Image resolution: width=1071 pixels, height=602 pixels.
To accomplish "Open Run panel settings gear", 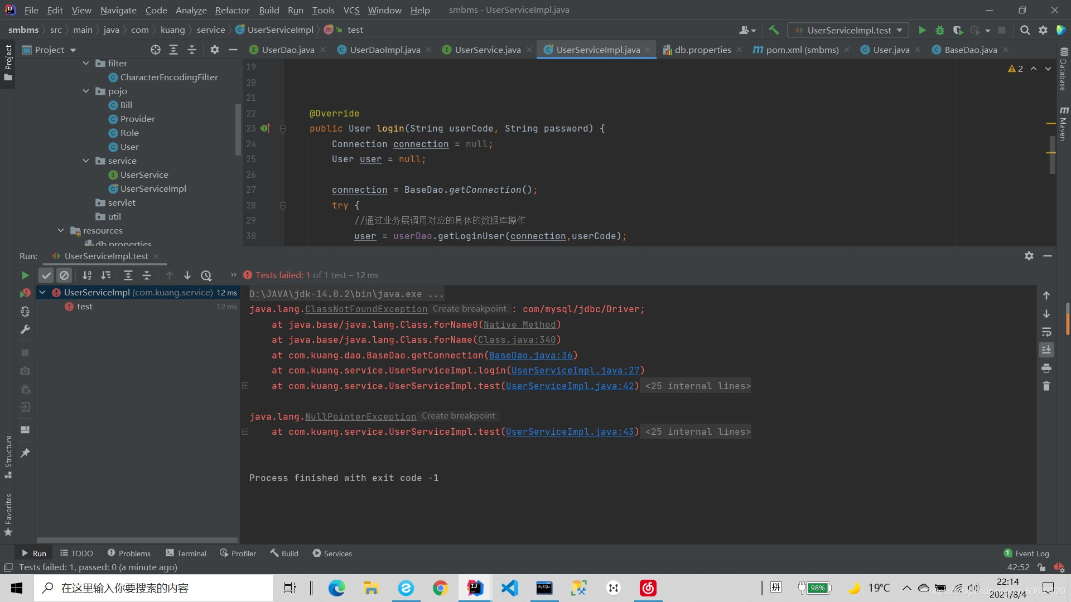I will pos(1029,256).
